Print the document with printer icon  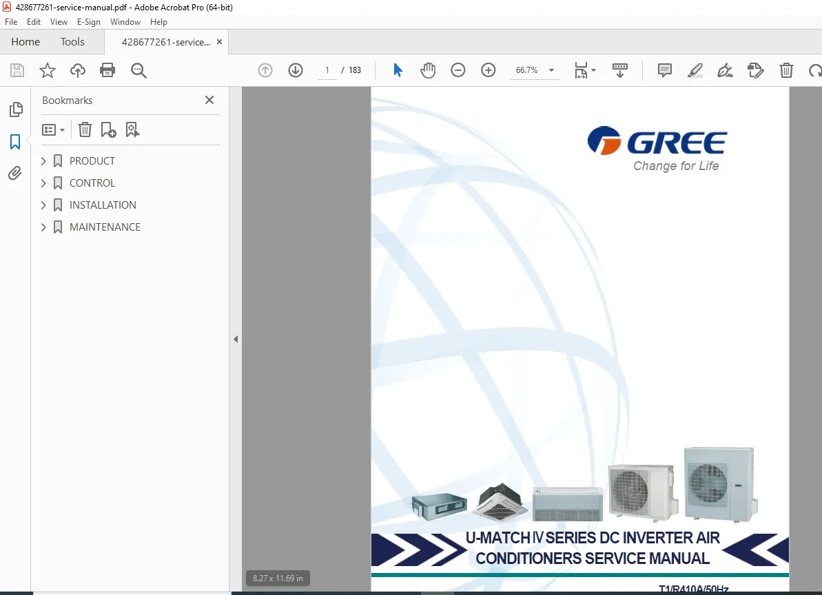(x=107, y=70)
